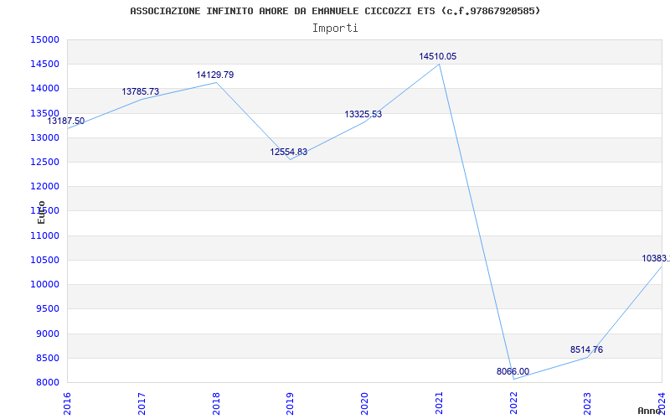This screenshot has height=419, width=670.
Task: Click the 10500 y-axis tick label
Action: (x=44, y=260)
